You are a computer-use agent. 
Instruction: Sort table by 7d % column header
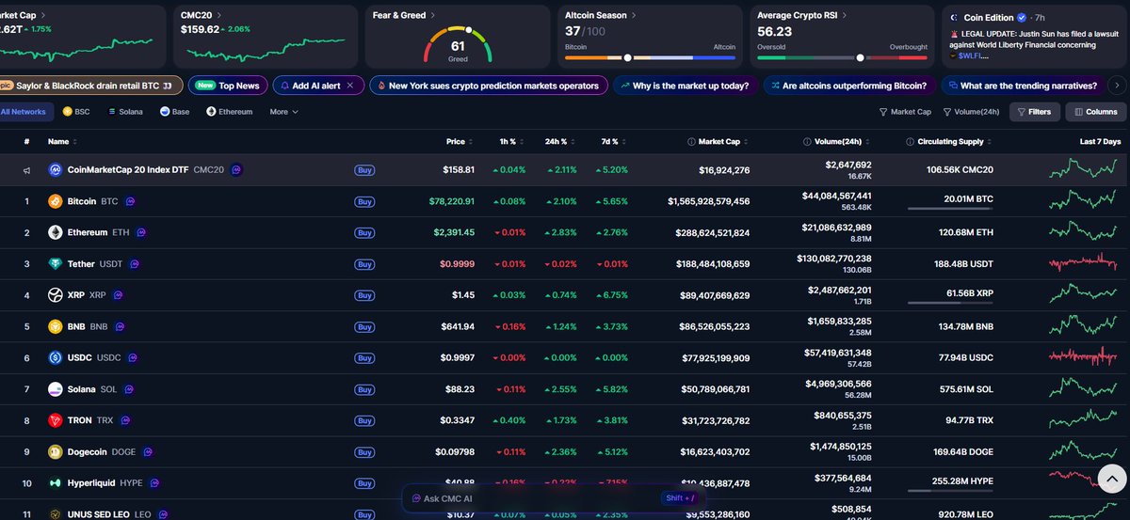(x=611, y=142)
